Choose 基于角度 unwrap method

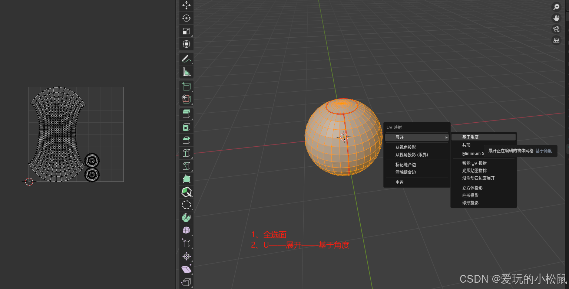click(x=483, y=137)
